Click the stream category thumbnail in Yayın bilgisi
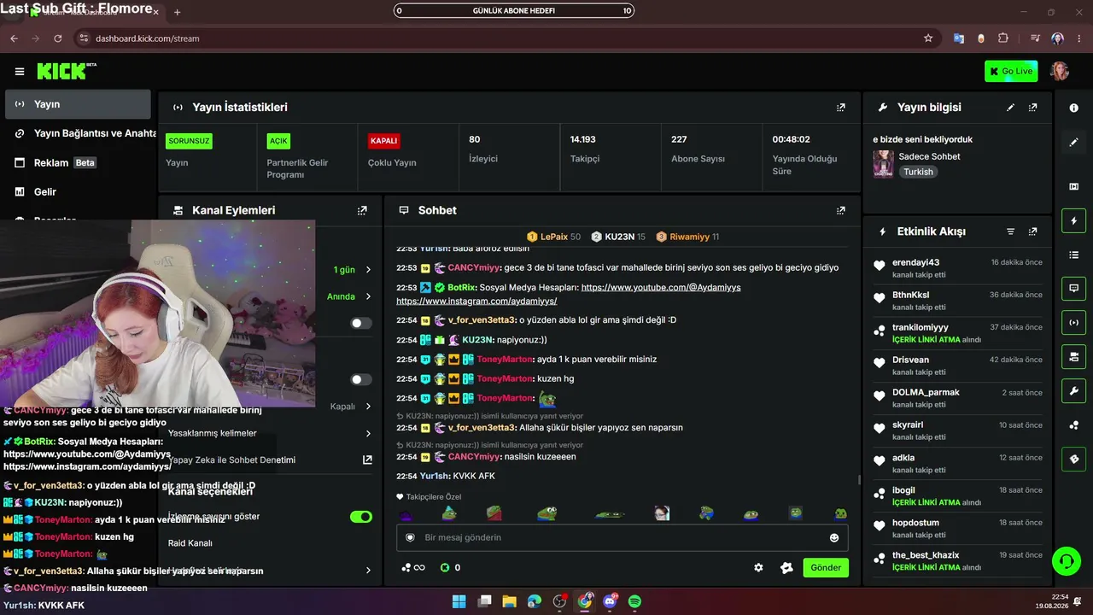 point(883,164)
